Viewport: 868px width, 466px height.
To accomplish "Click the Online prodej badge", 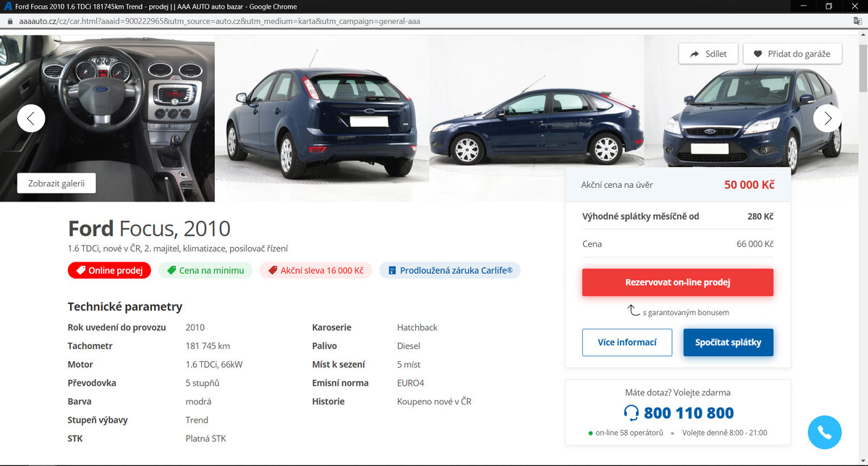I will (x=110, y=270).
